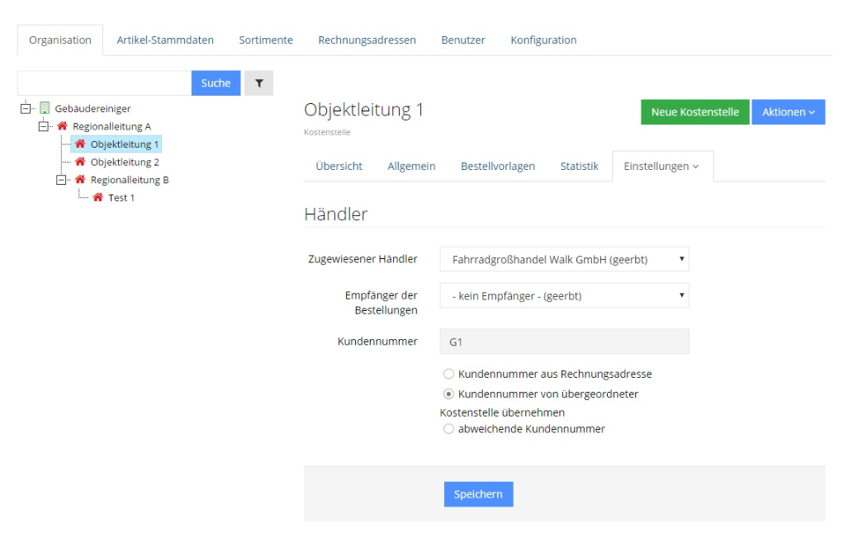This screenshot has height=542, width=853.
Task: Click the green Neue Kostenstelle button
Action: point(694,112)
